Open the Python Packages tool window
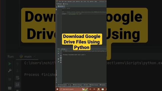The width and height of the screenshot is (162, 91). [x=77, y=85]
